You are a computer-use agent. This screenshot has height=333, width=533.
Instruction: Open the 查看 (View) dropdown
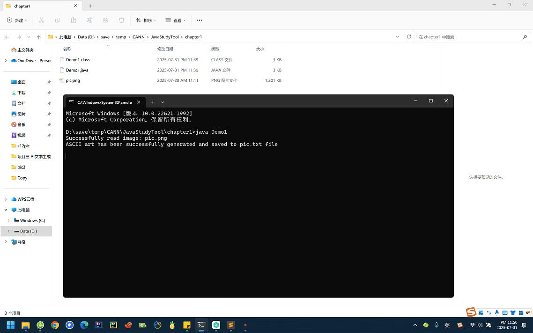point(176,21)
